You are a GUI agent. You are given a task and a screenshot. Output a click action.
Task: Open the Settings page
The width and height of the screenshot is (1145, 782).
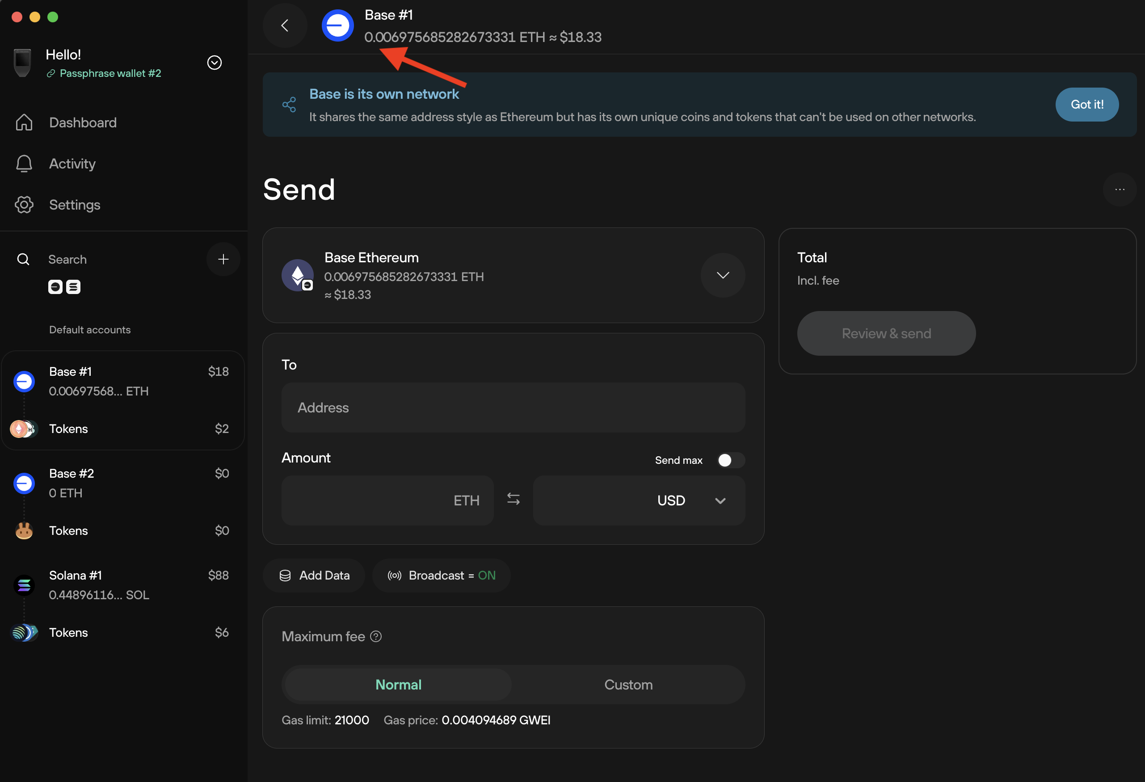click(x=75, y=205)
